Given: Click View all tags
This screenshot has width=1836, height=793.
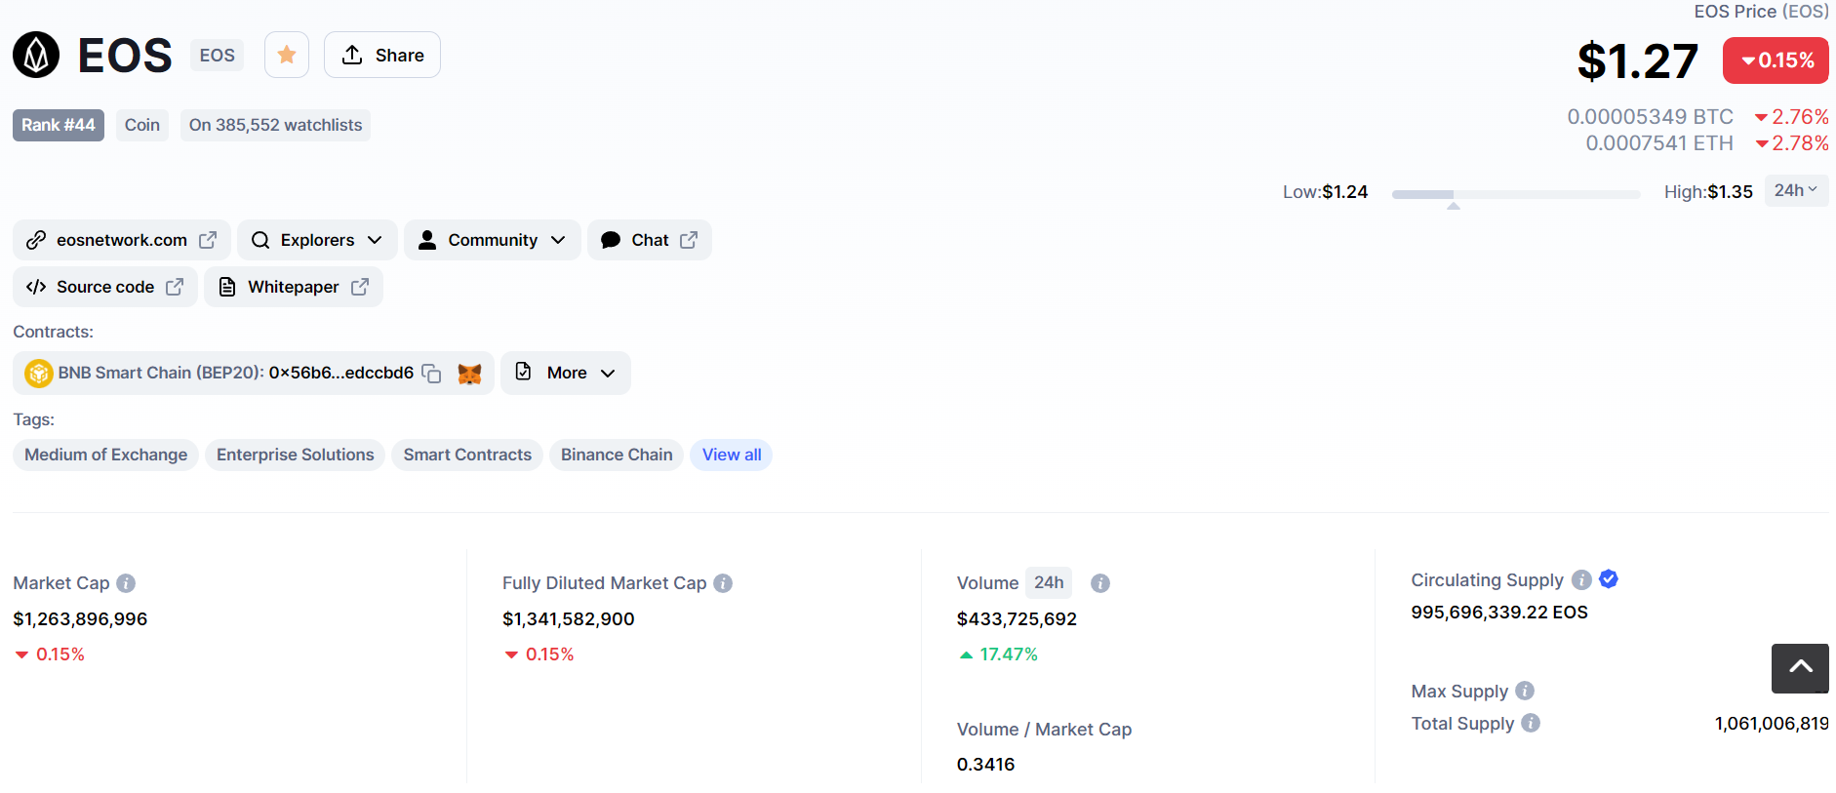Looking at the screenshot, I should [732, 455].
